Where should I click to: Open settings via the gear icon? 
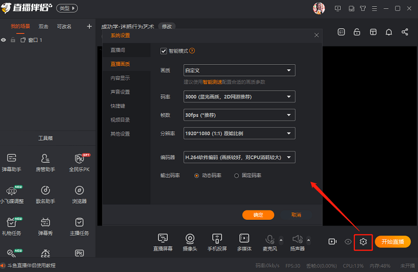click(363, 242)
